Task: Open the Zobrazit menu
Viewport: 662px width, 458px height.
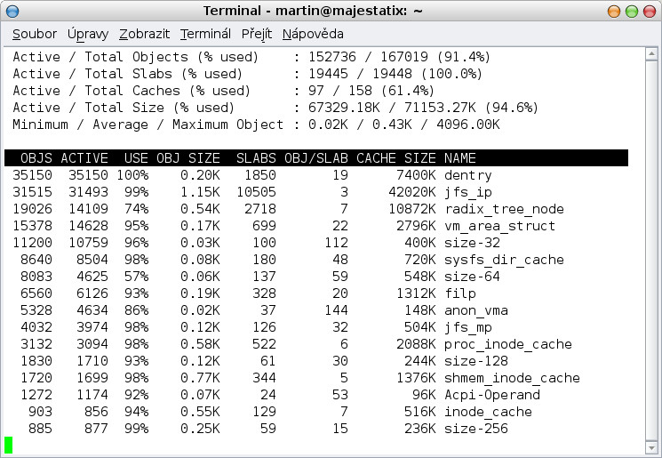Action: point(145,34)
